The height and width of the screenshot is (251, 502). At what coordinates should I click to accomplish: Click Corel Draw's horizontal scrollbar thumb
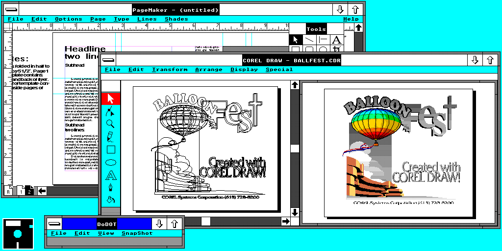(206, 221)
